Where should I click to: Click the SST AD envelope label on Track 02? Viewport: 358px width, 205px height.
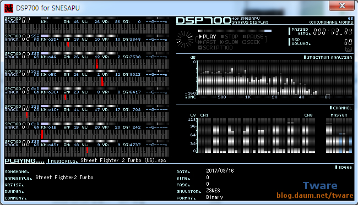point(35,37)
